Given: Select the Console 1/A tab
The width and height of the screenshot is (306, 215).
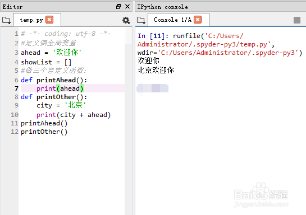Looking at the screenshot, I should pos(173,20).
